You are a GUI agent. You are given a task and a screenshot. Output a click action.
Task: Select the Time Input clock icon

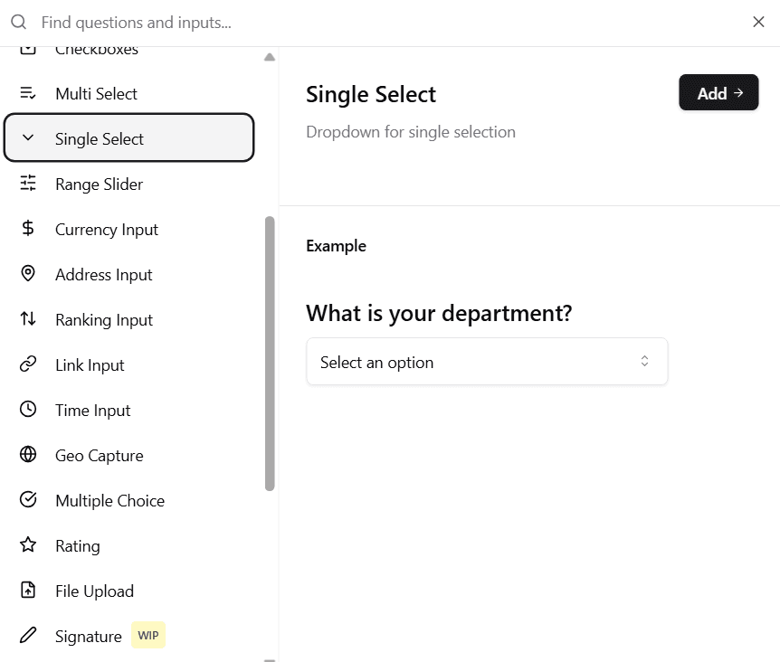point(27,410)
